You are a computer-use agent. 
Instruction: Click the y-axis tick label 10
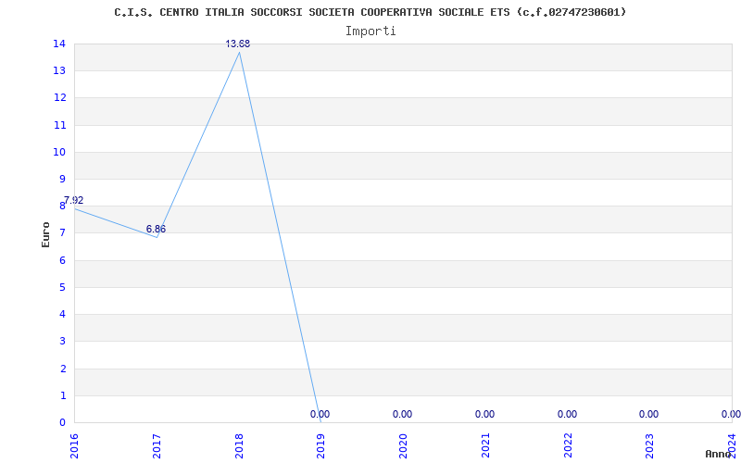59,152
